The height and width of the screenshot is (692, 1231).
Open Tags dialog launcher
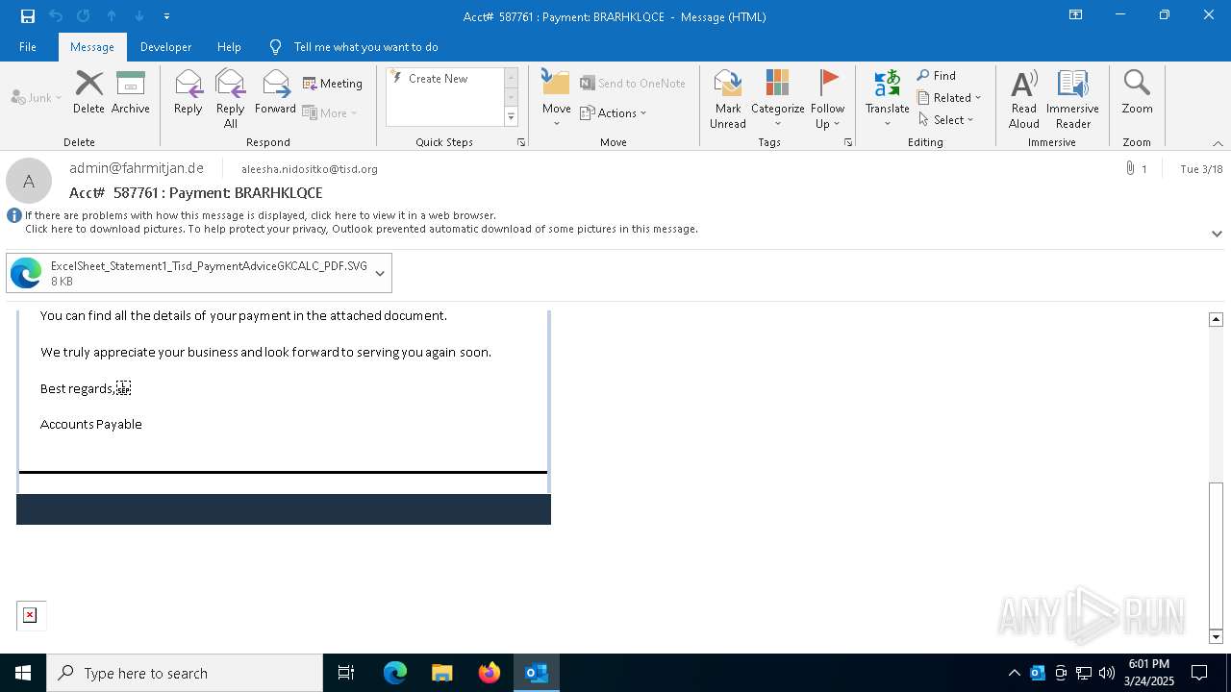coord(848,142)
